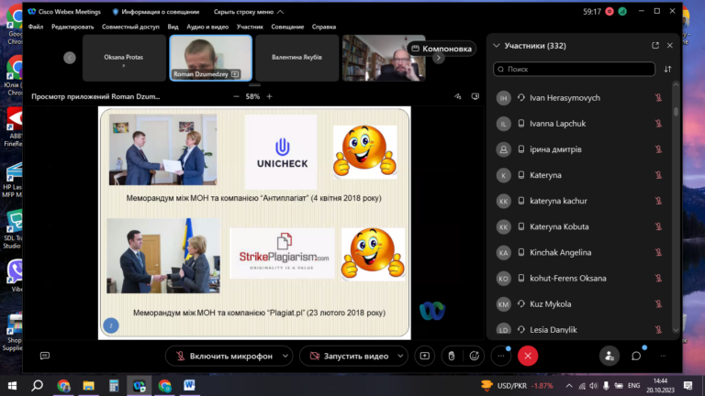The width and height of the screenshot is (705, 396).
Task: Click the Raise hand icon
Action: coord(452,356)
